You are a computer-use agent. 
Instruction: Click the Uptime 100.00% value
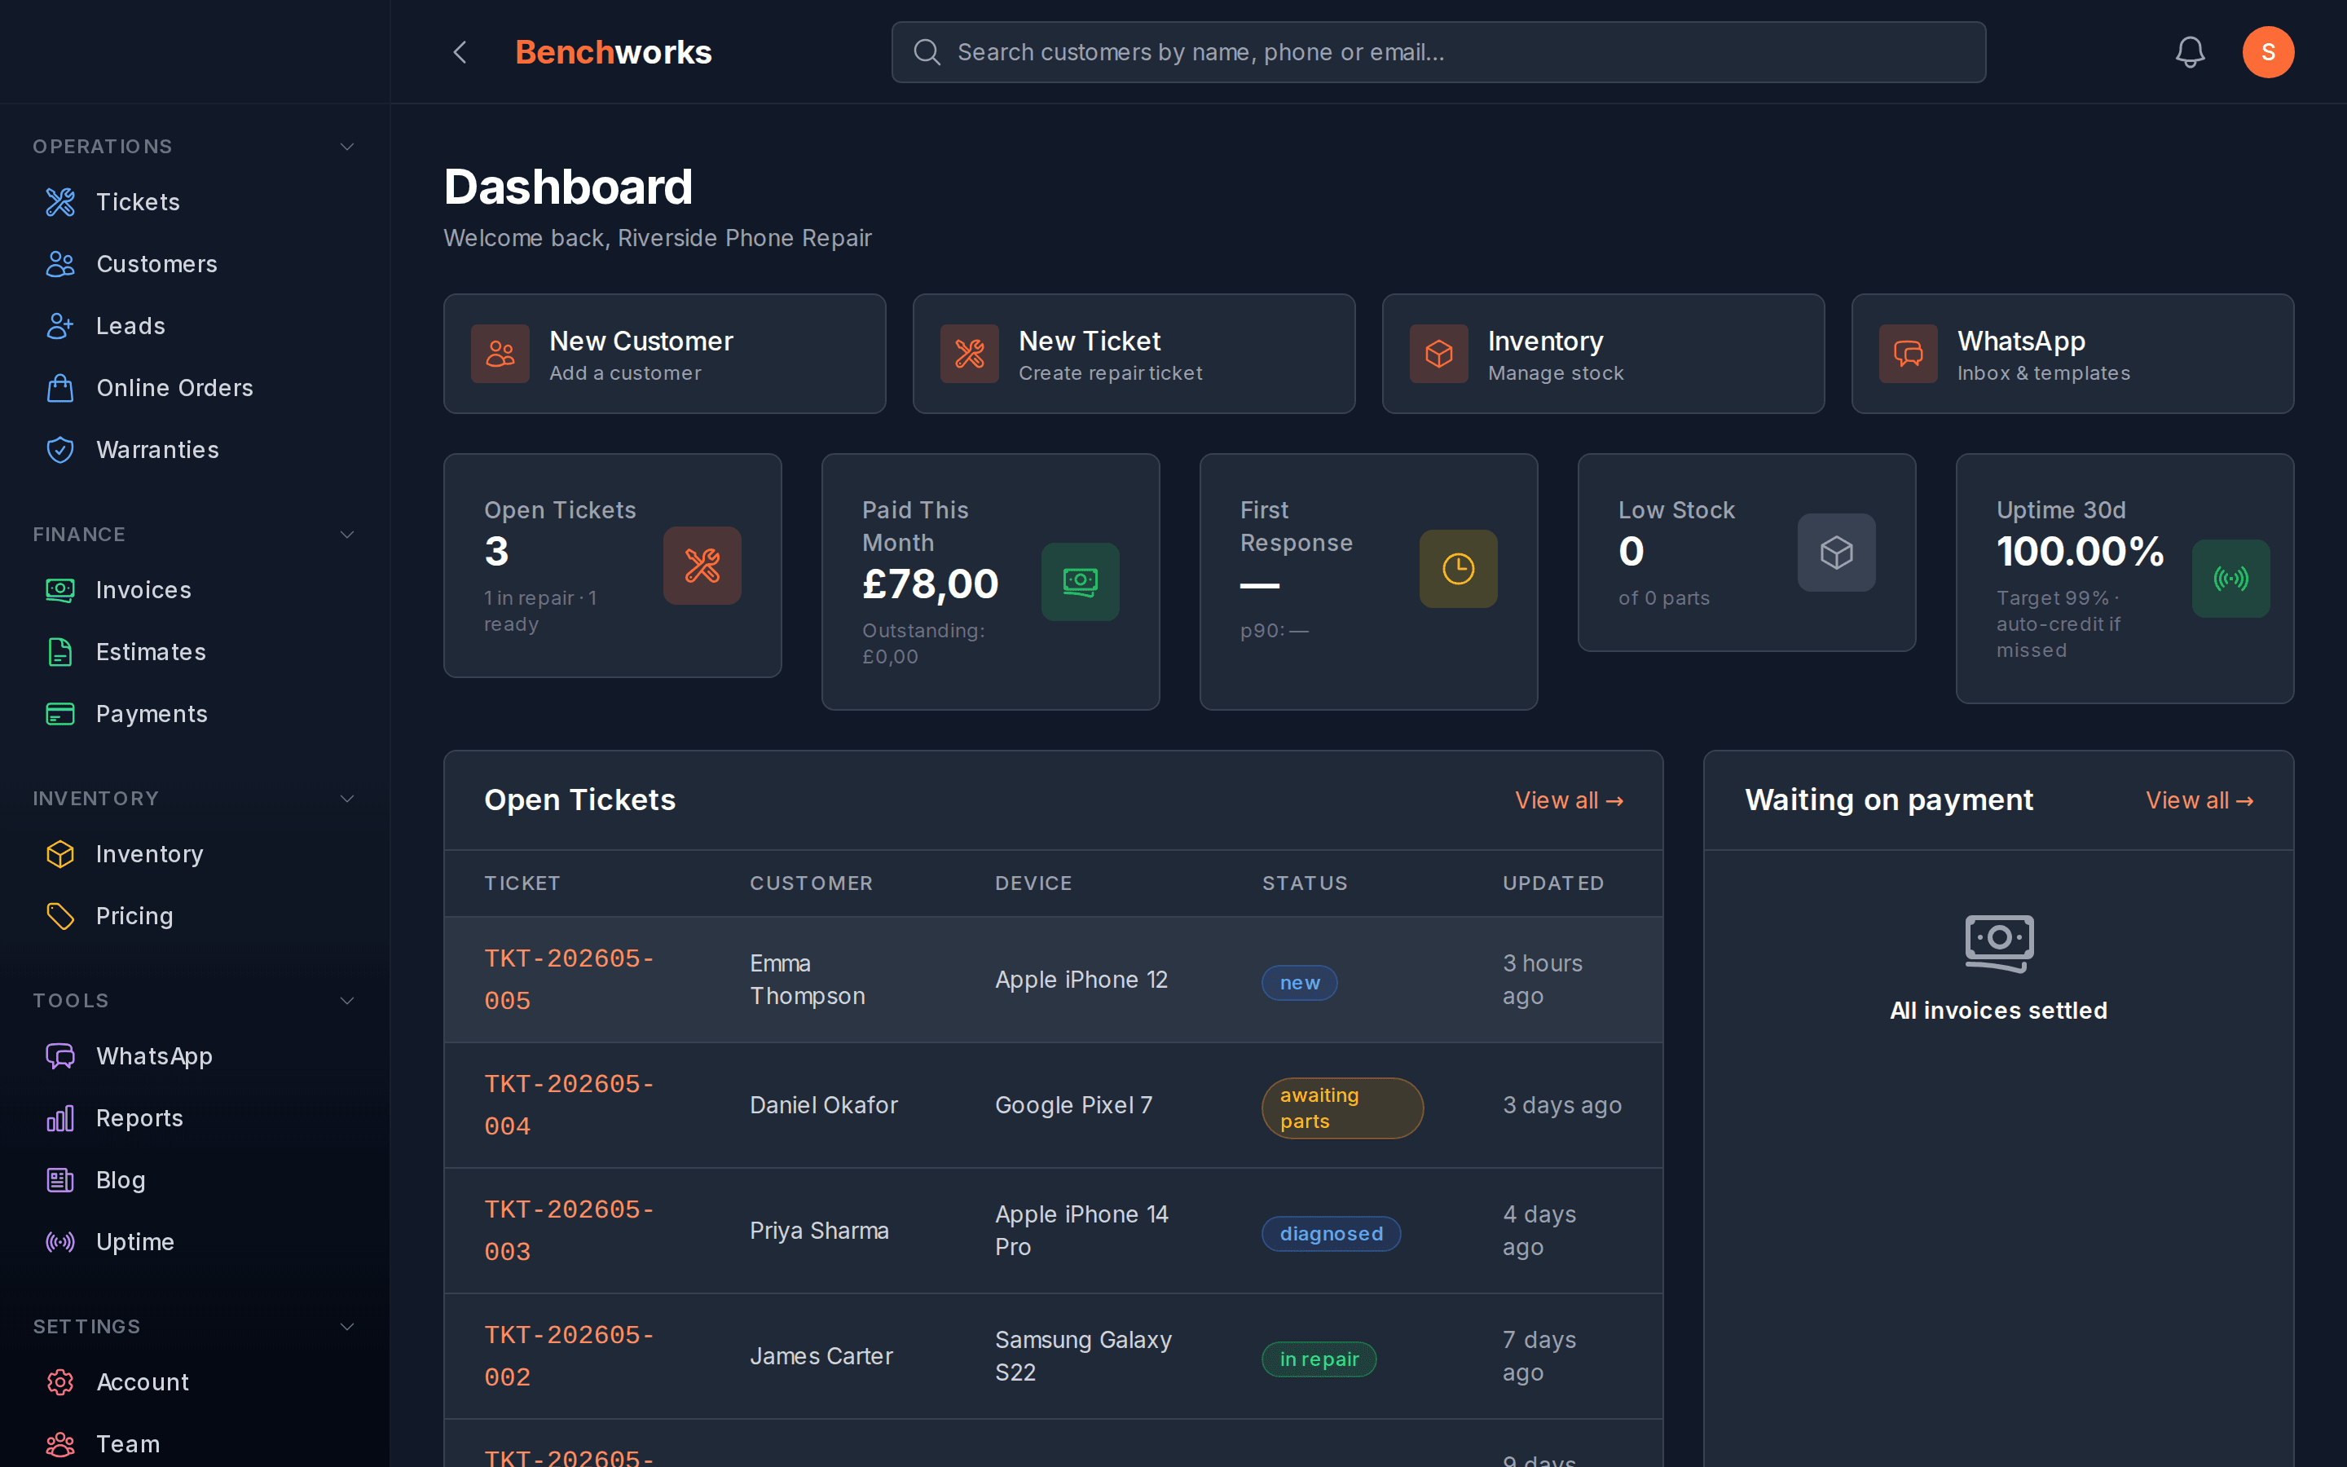pos(2080,551)
